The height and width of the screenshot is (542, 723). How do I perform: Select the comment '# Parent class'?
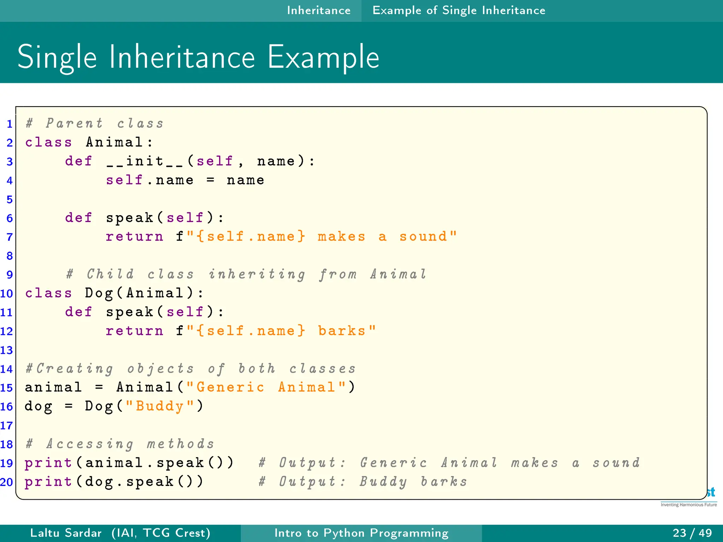(95, 124)
